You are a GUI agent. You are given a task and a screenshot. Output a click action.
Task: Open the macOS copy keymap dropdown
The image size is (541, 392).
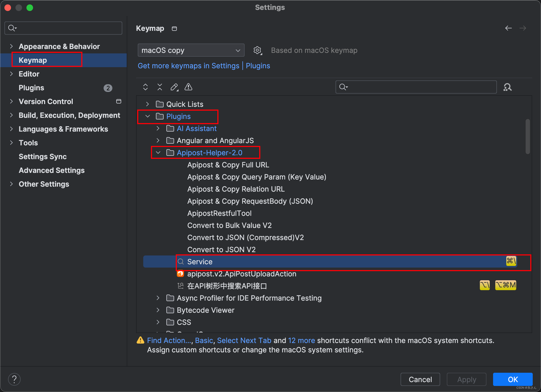tap(191, 50)
